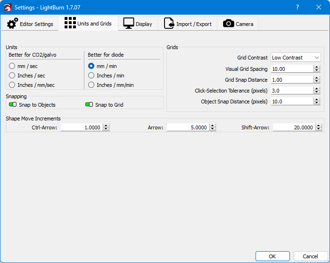Click the Import / Export file icon
The image size is (330, 263).
coord(169,23)
